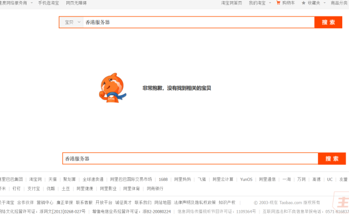Viewport: 349px width, 215px height.
Task: Focus the bottom search field
Action: (190, 158)
